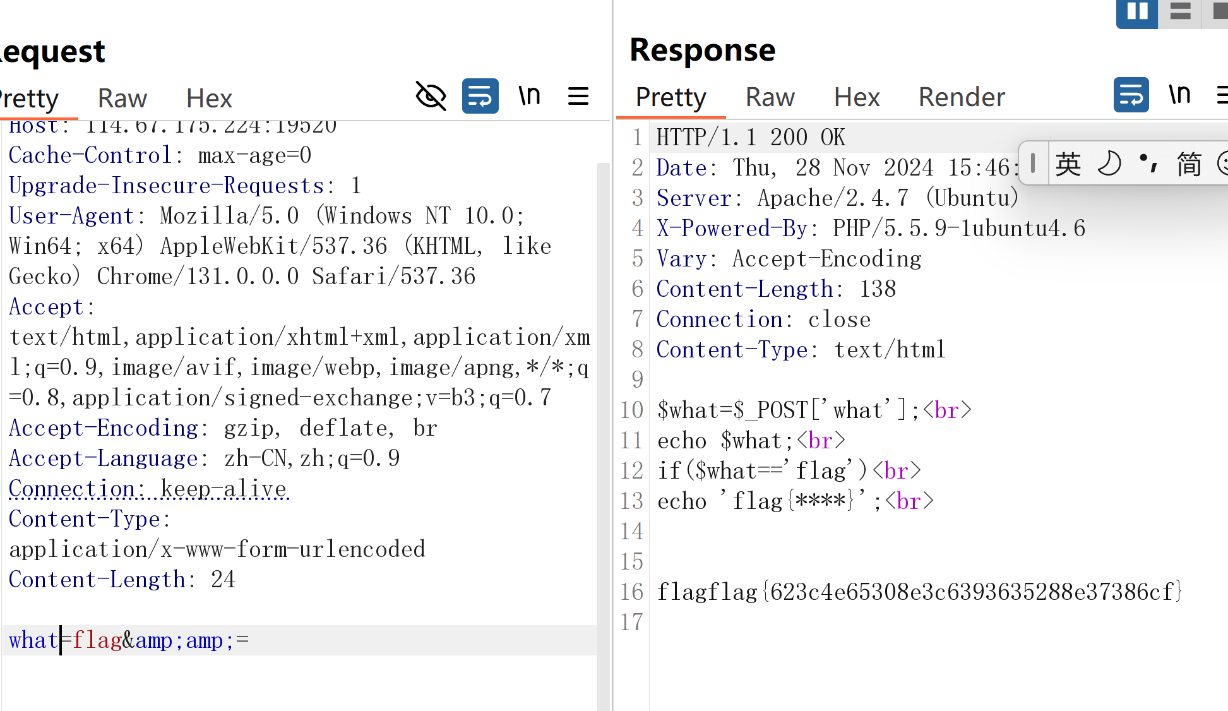Viewport: 1228px width, 711px height.
Task: Toggle word wrap in Request editor
Action: point(480,96)
